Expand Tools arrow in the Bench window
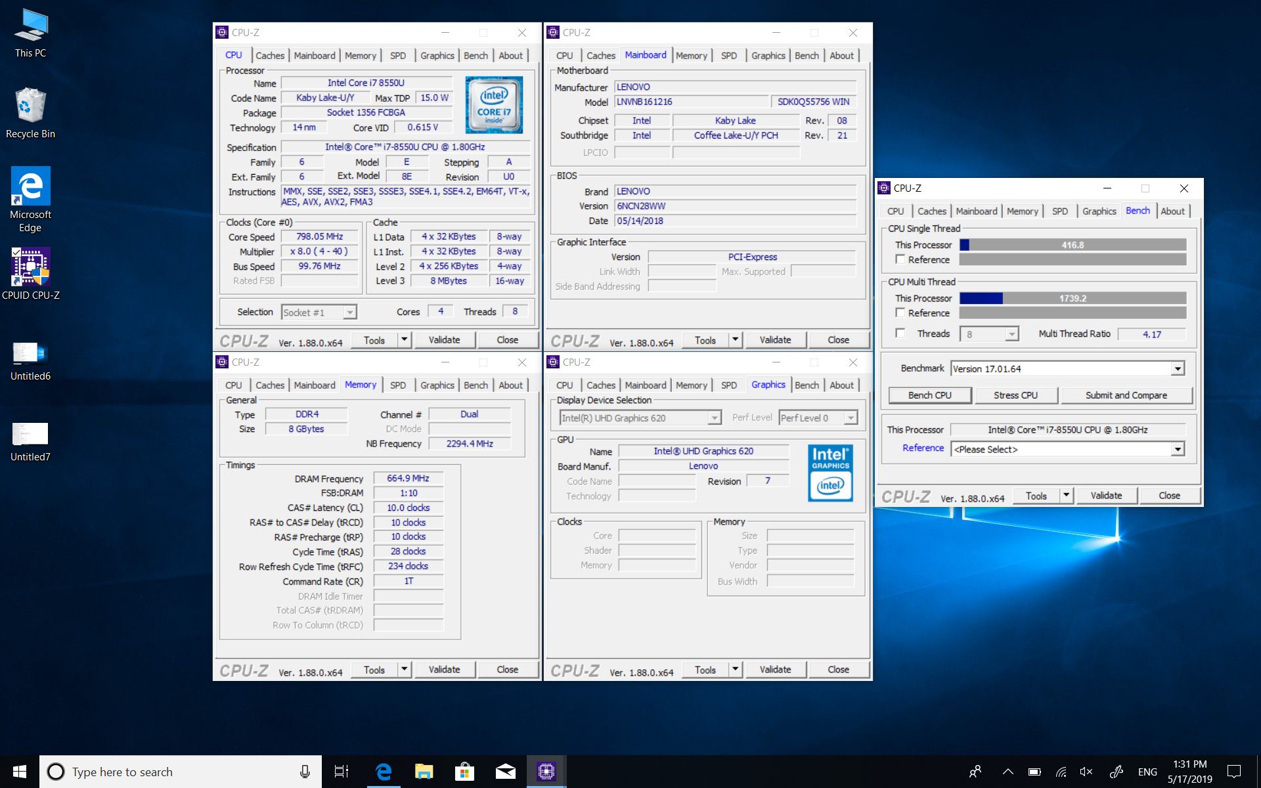 tap(1067, 495)
